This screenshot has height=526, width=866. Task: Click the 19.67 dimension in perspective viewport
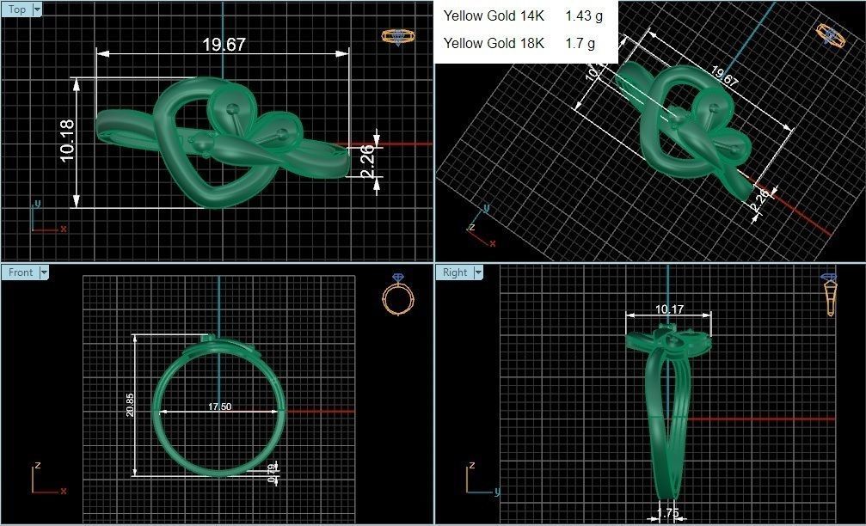click(x=724, y=76)
